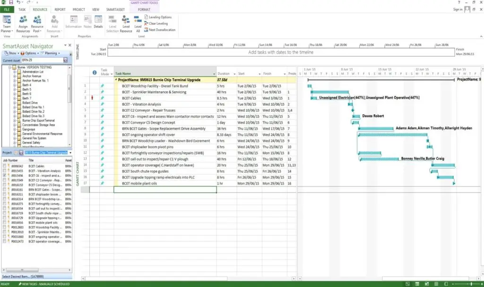
Task: Click the Start column header
Action: click(249, 74)
